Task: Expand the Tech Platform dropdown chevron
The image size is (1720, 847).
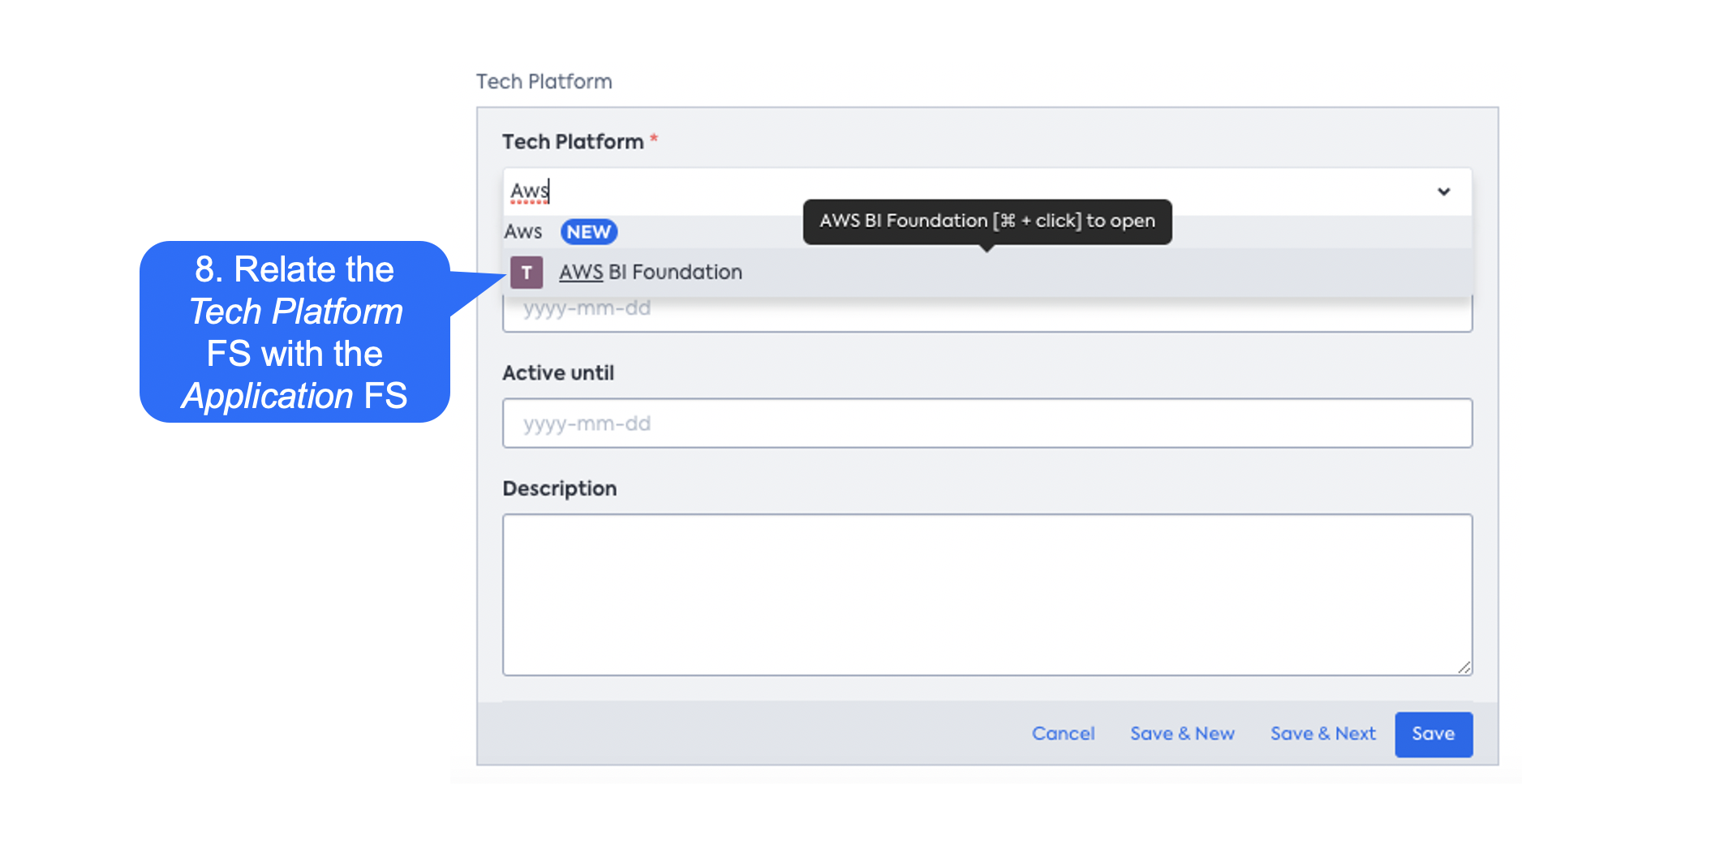Action: 1443,191
